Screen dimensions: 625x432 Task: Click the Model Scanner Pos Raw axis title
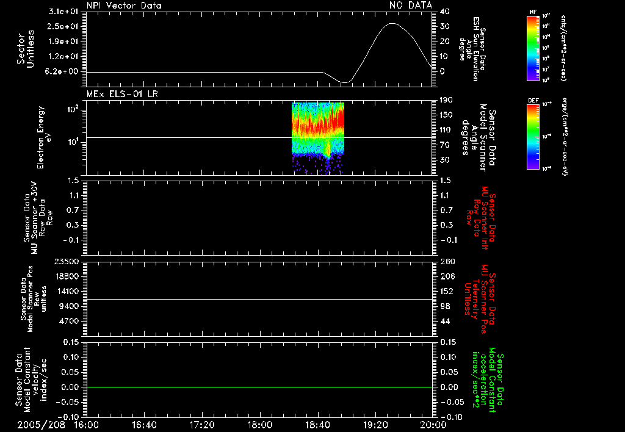coord(34,299)
